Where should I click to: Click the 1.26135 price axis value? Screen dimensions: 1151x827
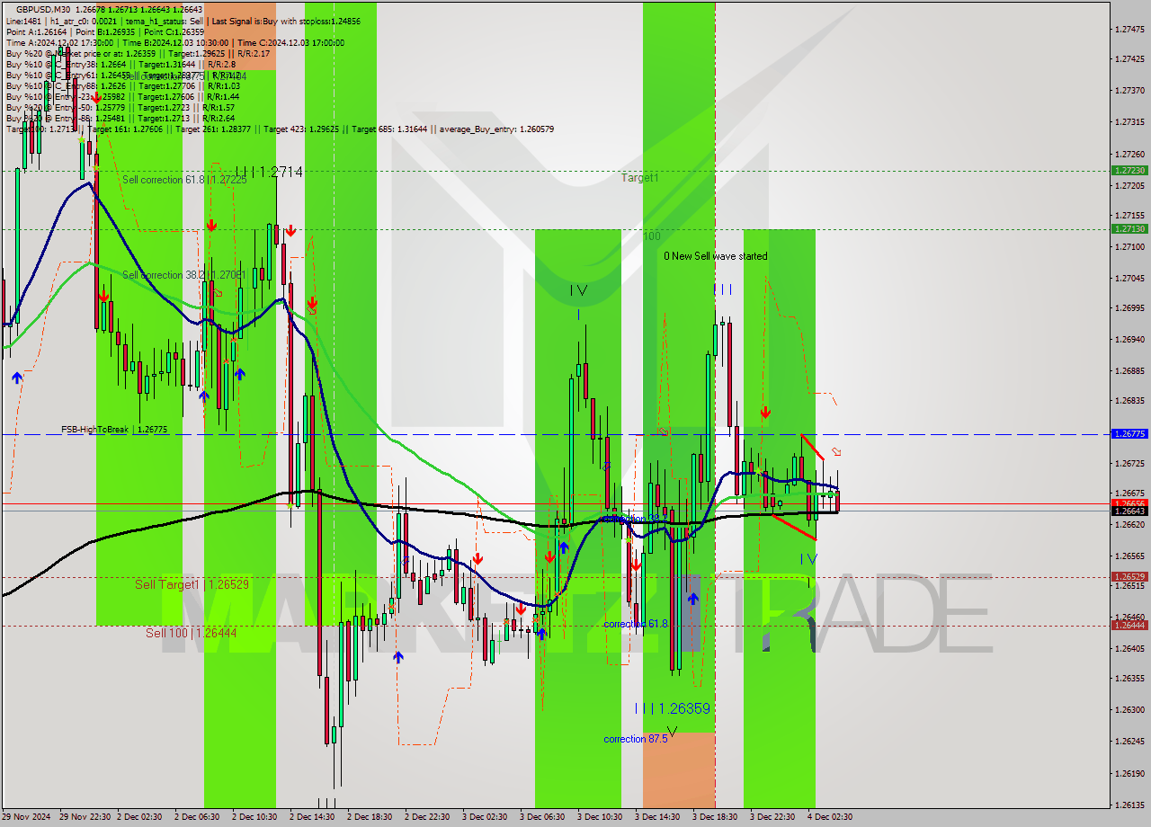coord(1129,805)
